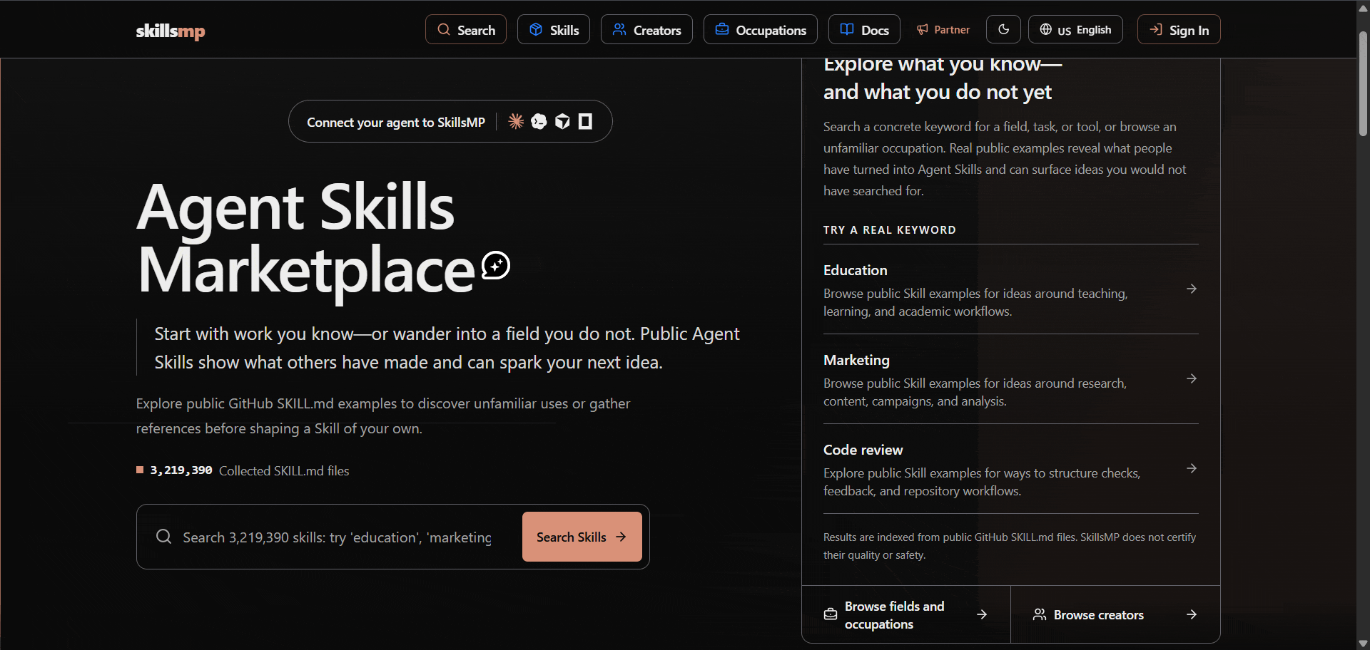Click the cube icon in the connect pill
This screenshot has height=650, width=1370.
562,121
